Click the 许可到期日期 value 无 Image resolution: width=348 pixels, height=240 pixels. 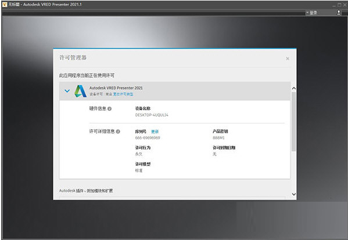click(214, 154)
